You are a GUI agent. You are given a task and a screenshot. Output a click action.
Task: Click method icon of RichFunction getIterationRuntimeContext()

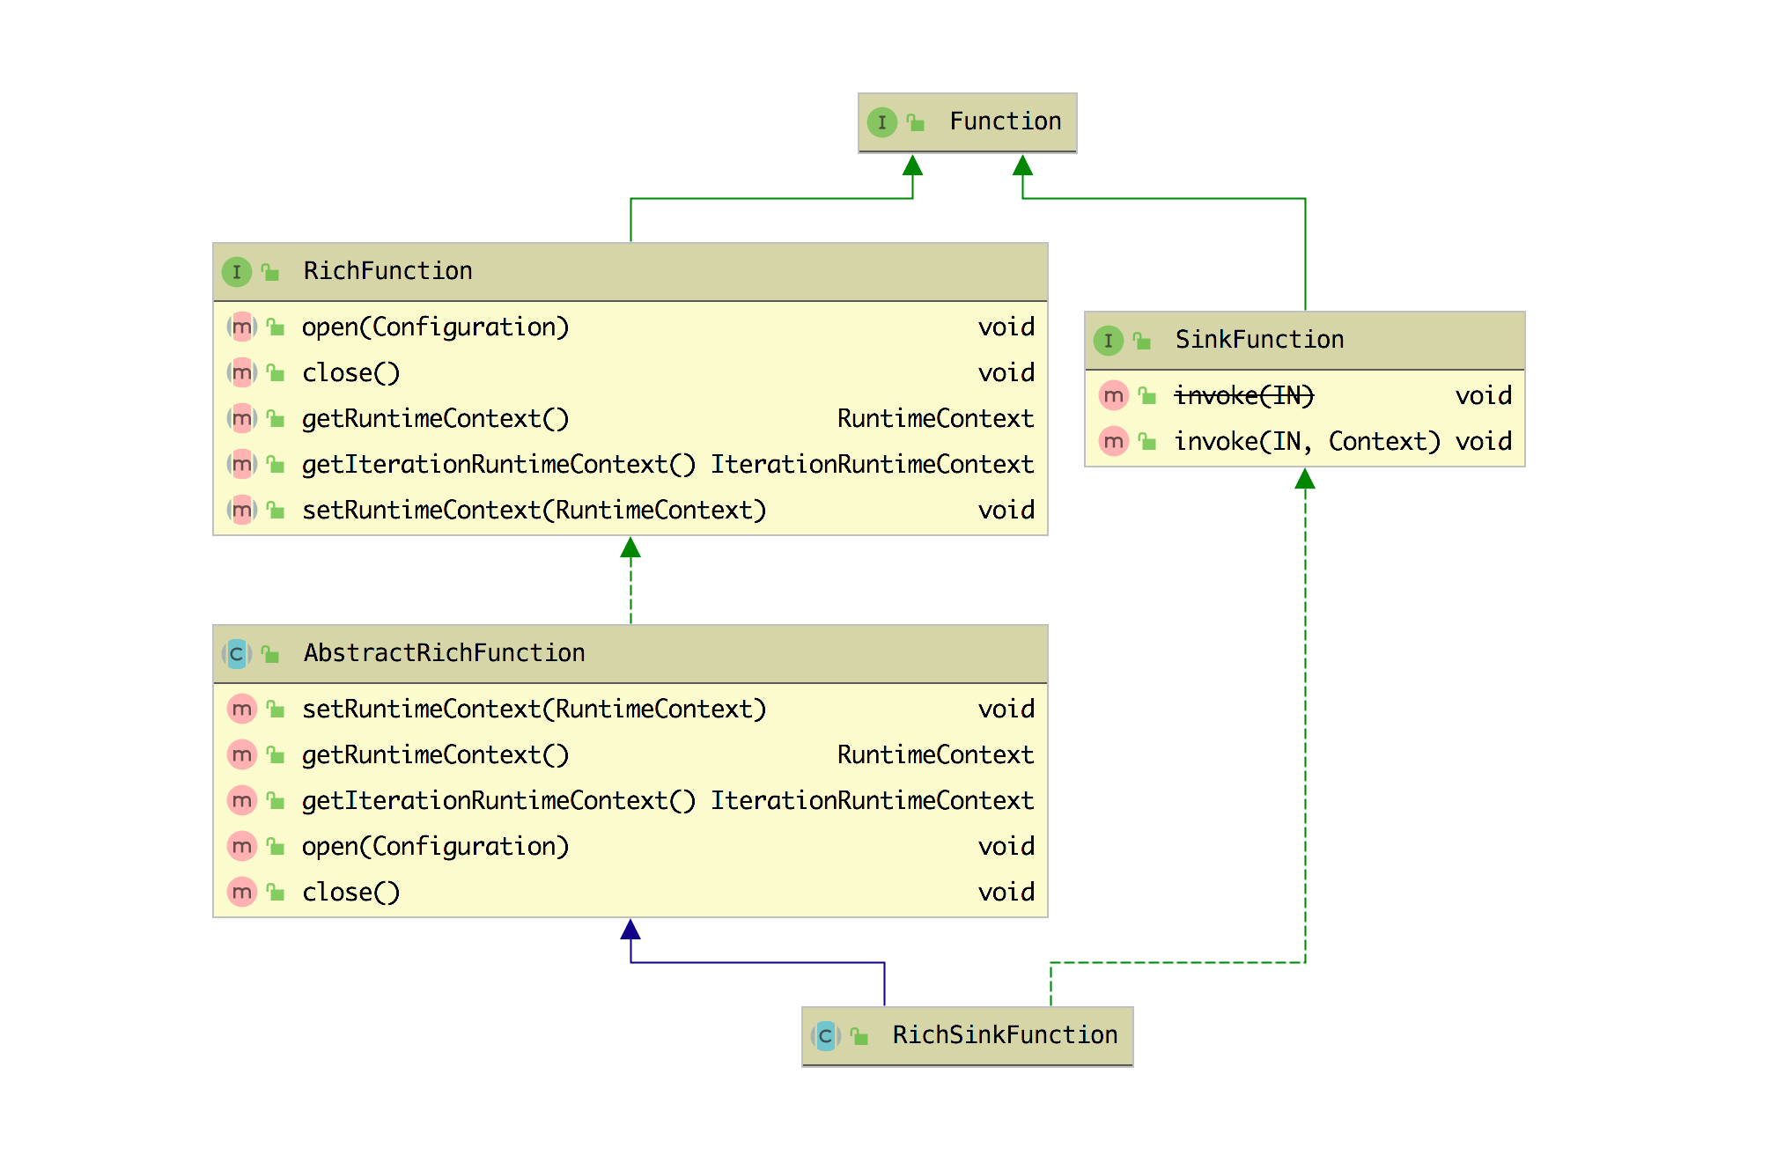(241, 465)
